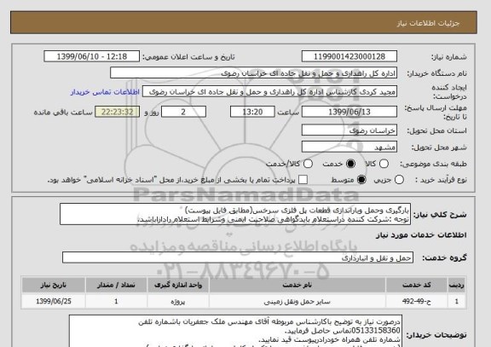
Task: Click the اطلاعات خدمات مورد نیاز section heading
Action: point(421,235)
